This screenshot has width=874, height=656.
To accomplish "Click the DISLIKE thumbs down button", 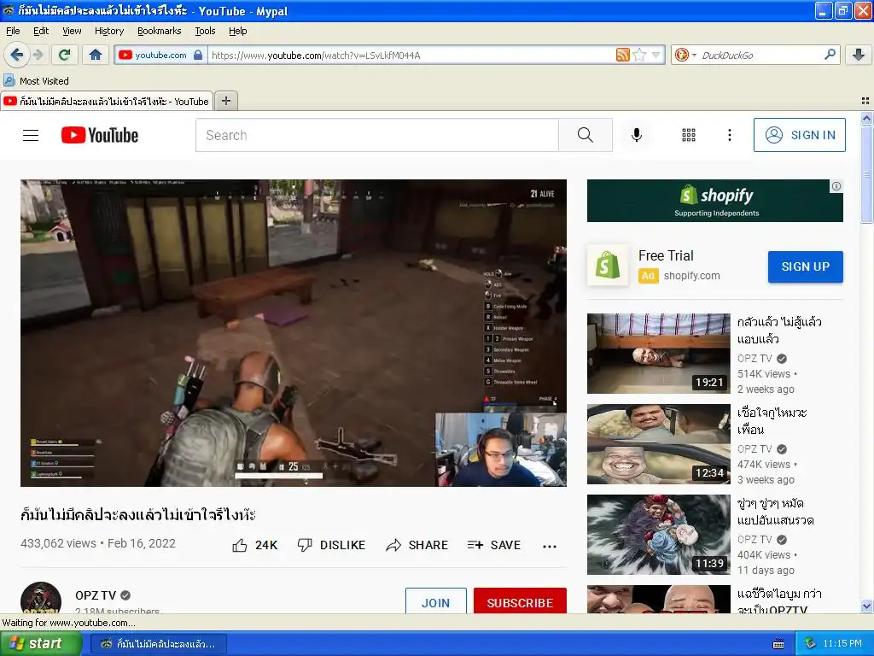I will pyautogui.click(x=331, y=545).
